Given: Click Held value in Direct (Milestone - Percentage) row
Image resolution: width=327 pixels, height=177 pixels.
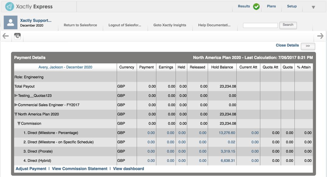Looking at the screenshot, I should click(x=182, y=133).
